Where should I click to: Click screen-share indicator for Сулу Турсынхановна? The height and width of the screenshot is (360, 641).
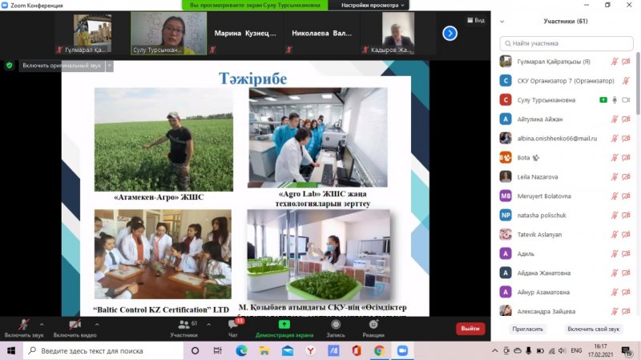pos(603,99)
